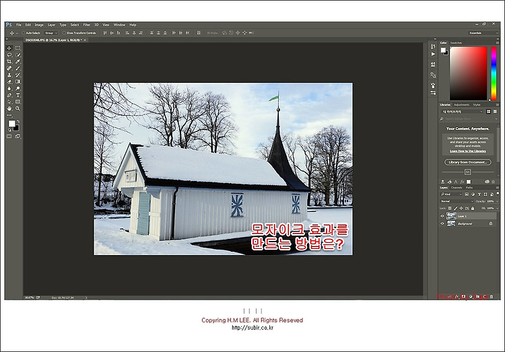Select the Move tool in the toolbox
Image resolution: width=505 pixels, height=352 pixels.
click(x=9, y=48)
